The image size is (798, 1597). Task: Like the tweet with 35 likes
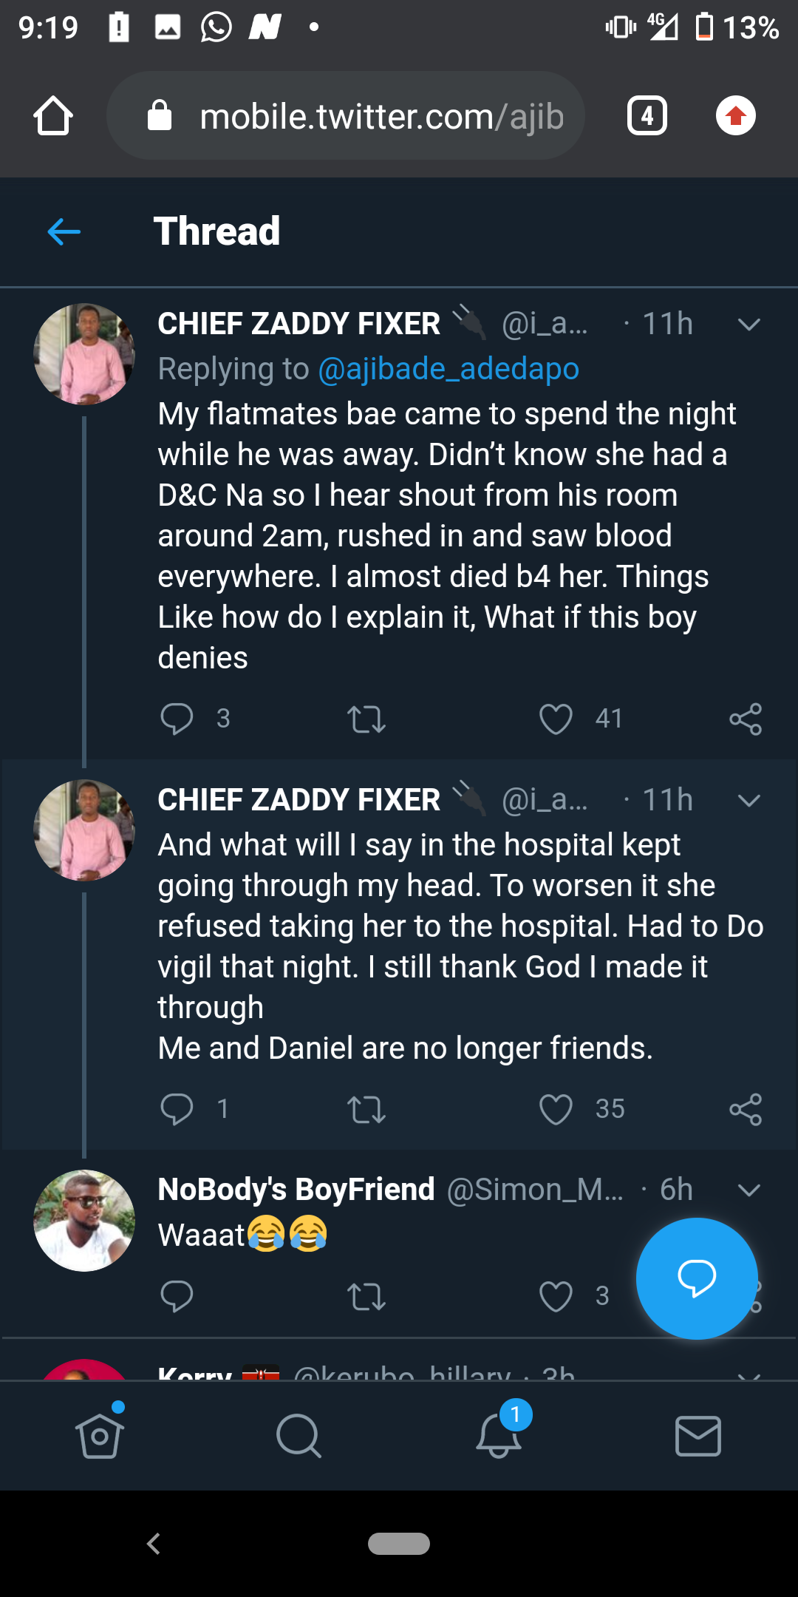[556, 1109]
